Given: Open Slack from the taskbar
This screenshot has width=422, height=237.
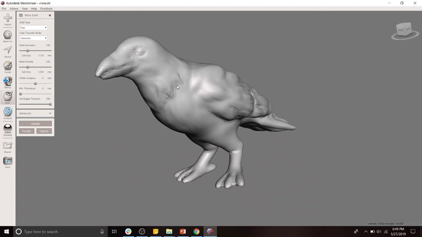Looking at the screenshot, I should (x=128, y=232).
